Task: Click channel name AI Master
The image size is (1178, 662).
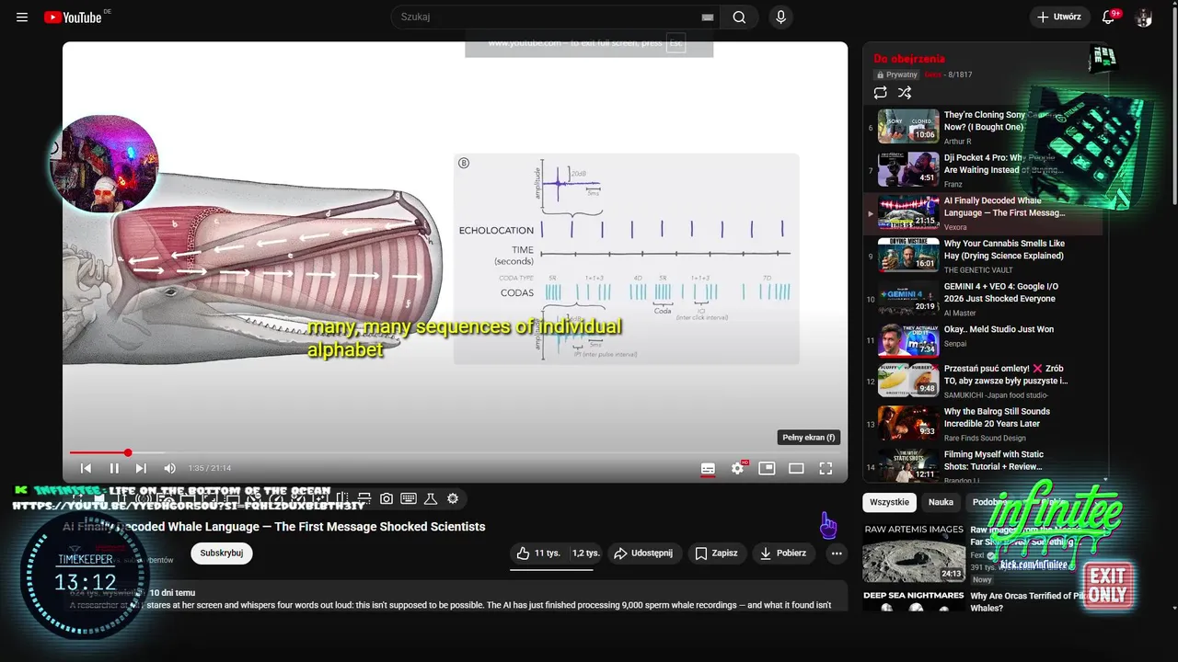Action: click(960, 314)
